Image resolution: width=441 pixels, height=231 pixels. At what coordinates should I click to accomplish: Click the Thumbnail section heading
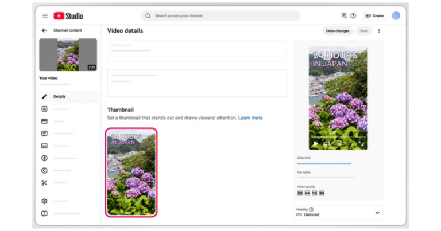coord(121,109)
